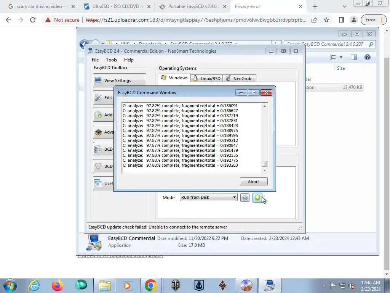Open the Mode dropdown showing Run from Disk
The height and width of the screenshot is (293, 390).
[x=208, y=197]
